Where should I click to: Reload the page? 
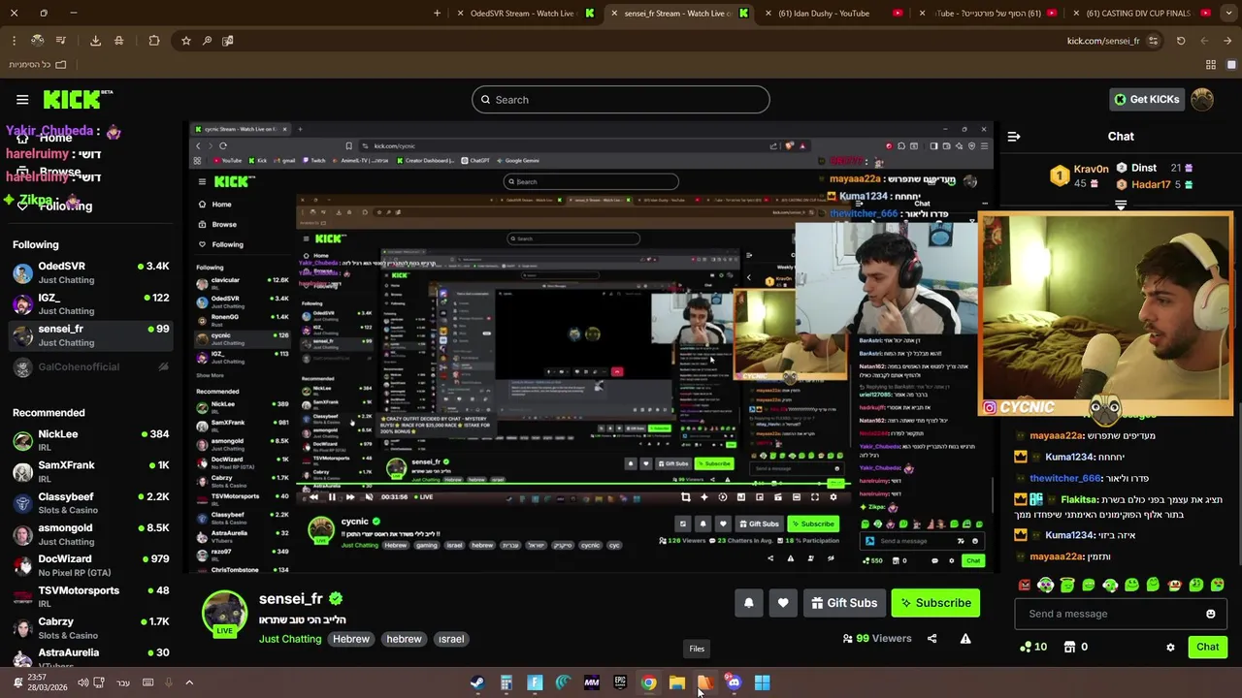coord(1181,41)
